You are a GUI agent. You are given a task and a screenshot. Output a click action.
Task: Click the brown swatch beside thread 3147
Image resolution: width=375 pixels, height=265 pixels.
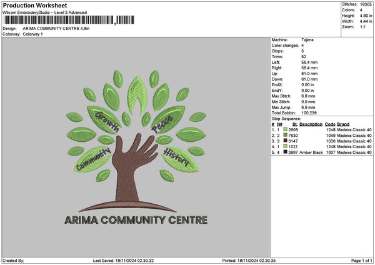[x=285, y=141]
